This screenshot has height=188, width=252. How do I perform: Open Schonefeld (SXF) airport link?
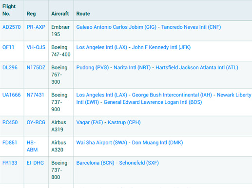click(x=139, y=163)
